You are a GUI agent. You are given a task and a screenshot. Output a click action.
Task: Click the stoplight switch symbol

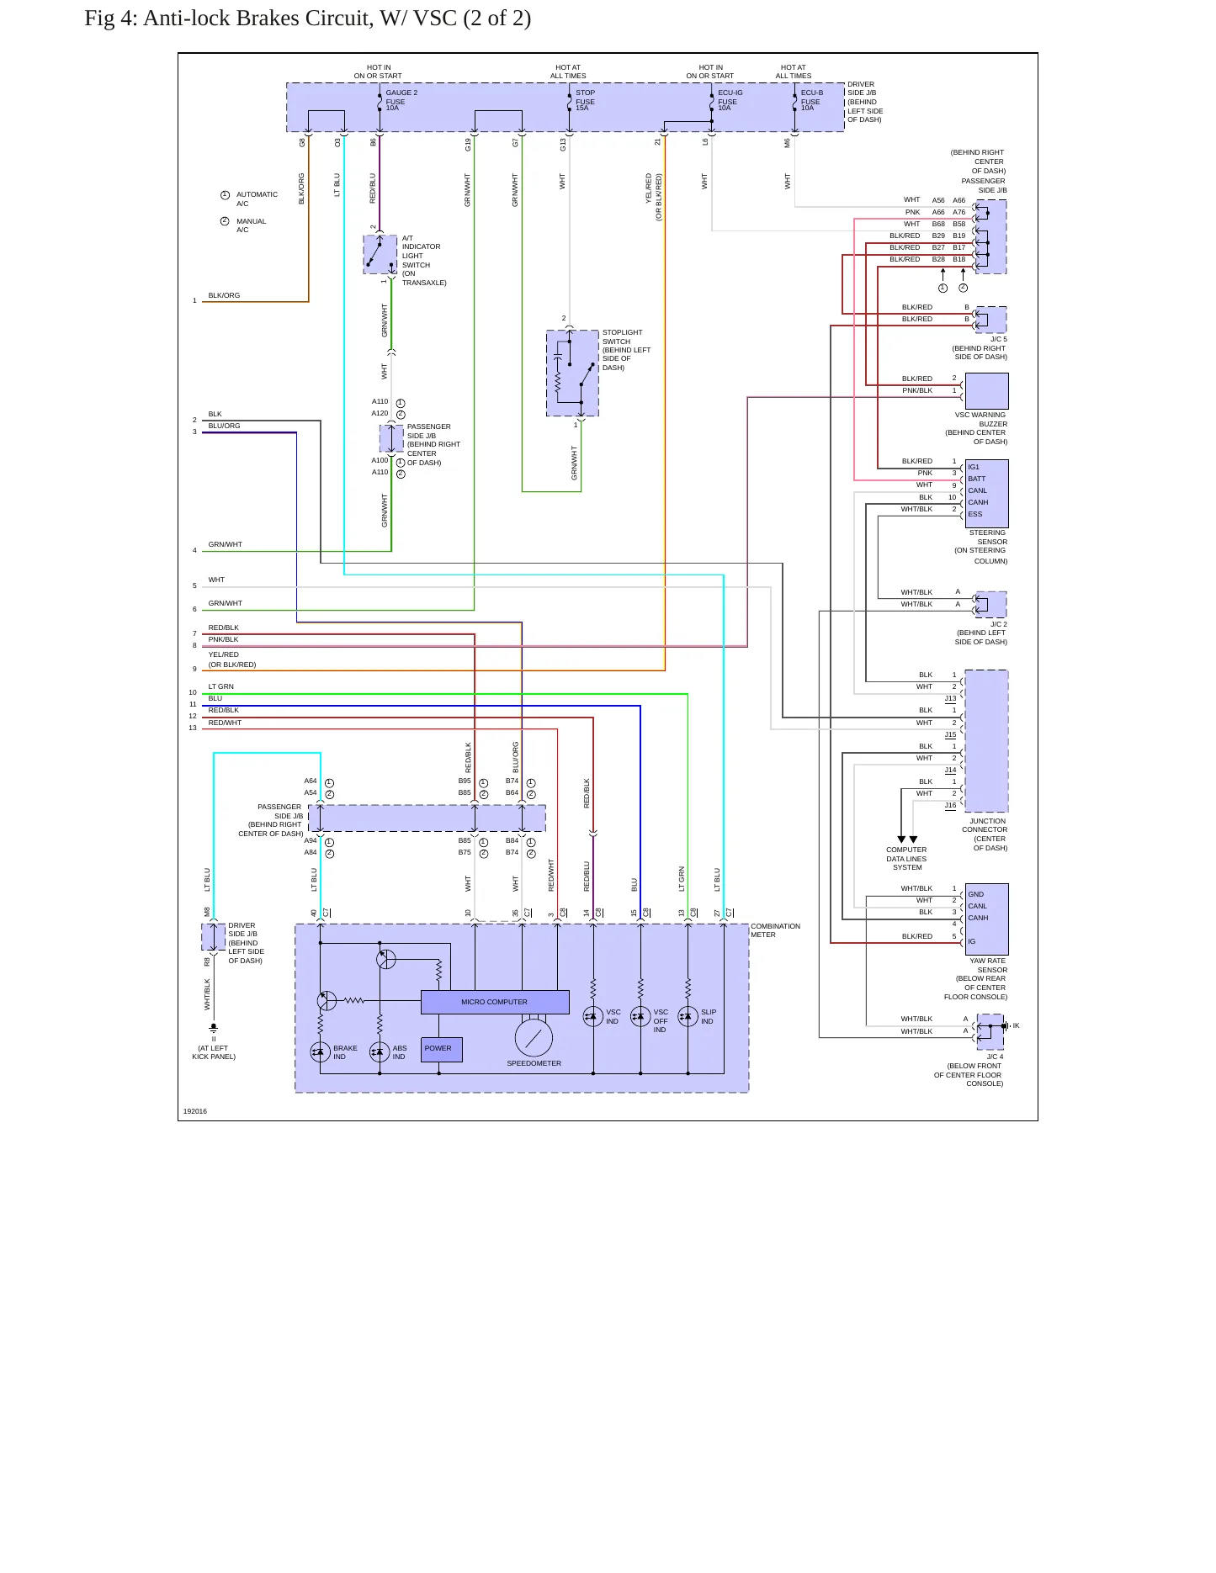pyautogui.click(x=572, y=373)
